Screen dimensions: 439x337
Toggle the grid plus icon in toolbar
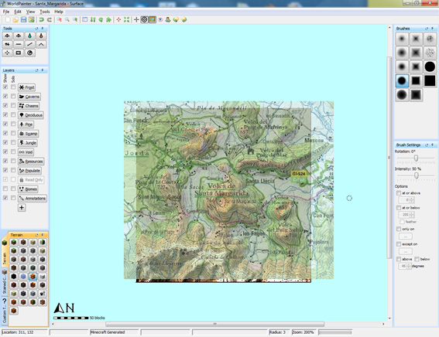click(136, 19)
